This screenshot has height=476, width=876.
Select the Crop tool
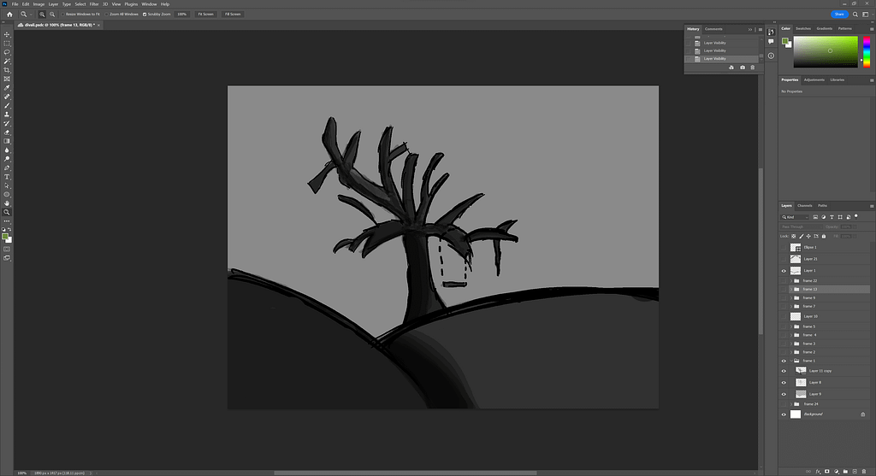pos(7,70)
